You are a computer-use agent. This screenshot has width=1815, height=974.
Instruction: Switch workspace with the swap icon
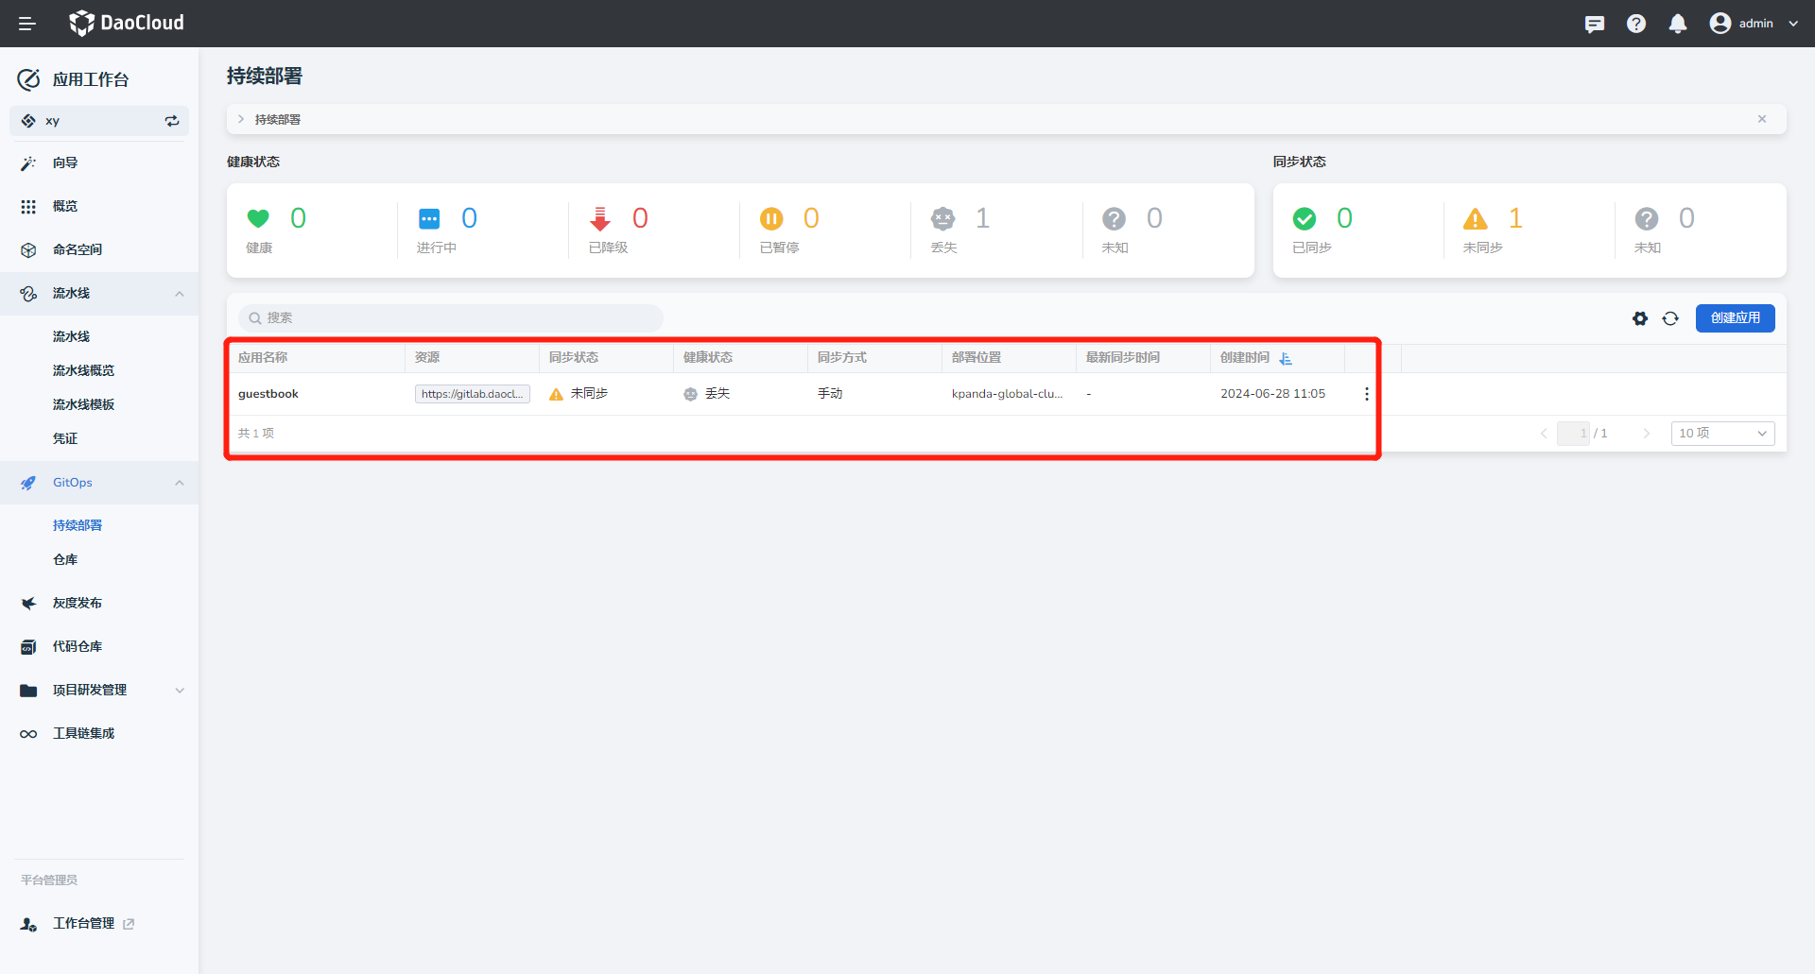(172, 121)
